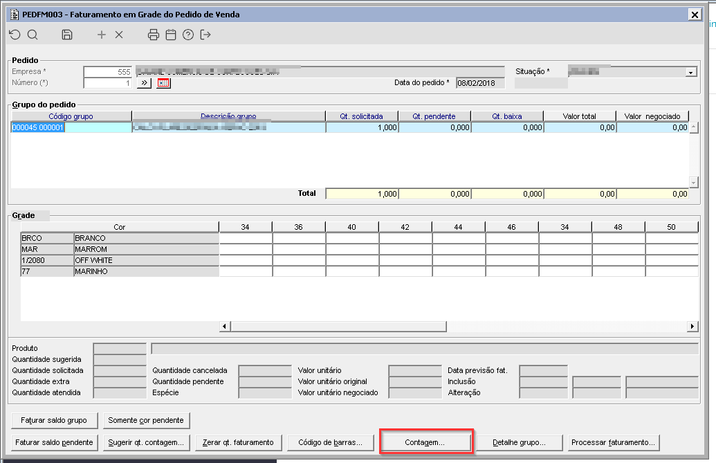Click the Data previsão fat. field
The height and width of the screenshot is (463, 716).
click(x=543, y=371)
